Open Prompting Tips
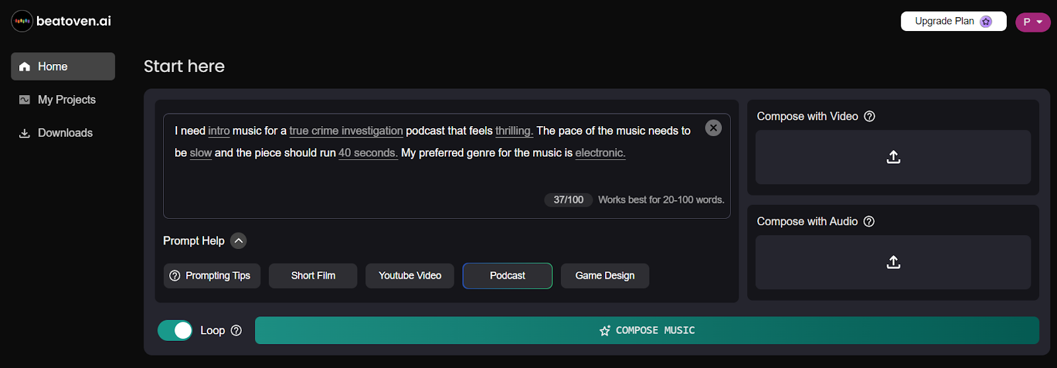Viewport: 1057px width, 368px height. [x=212, y=276]
